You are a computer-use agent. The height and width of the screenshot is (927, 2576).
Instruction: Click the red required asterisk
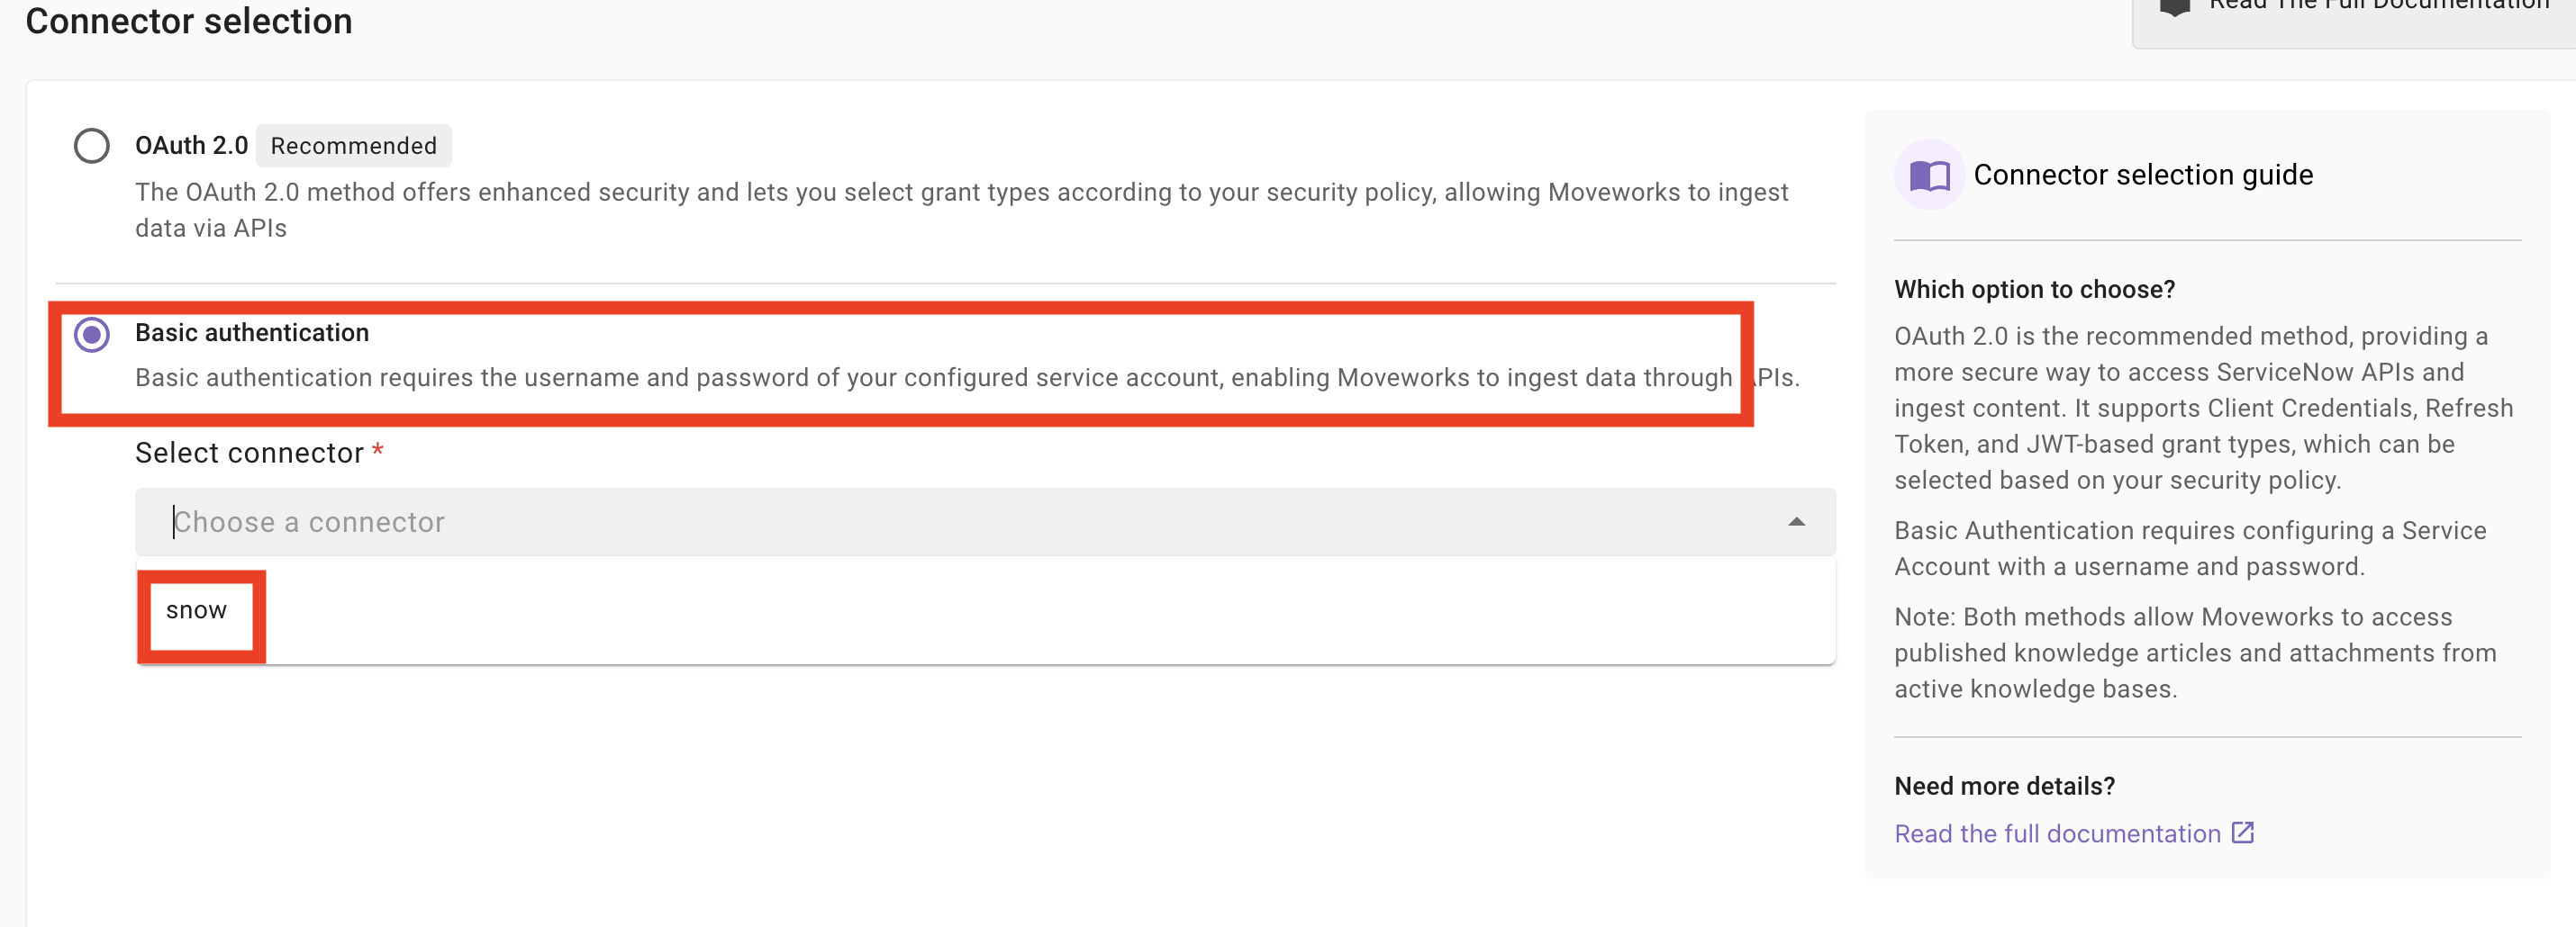pyautogui.click(x=378, y=451)
